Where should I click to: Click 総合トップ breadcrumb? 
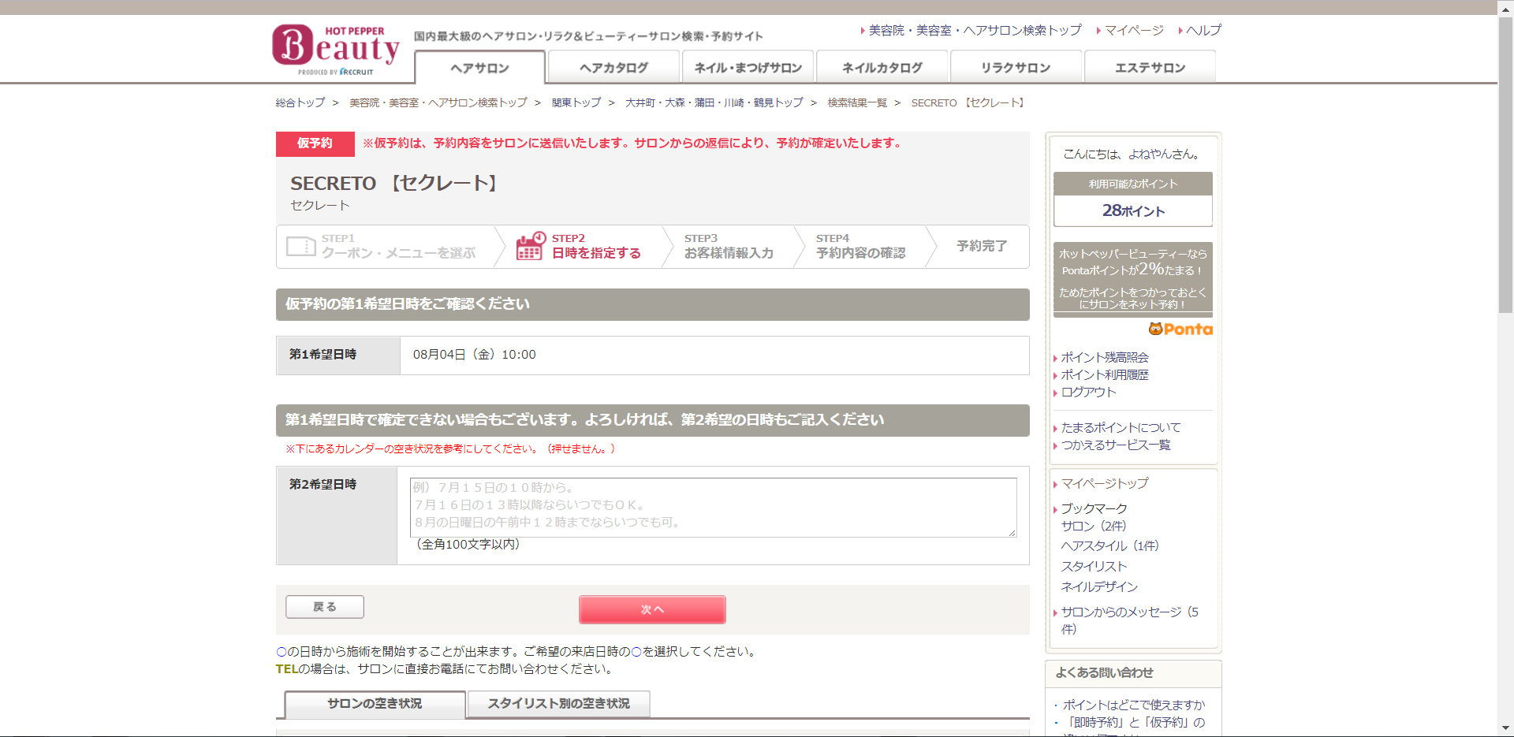(300, 102)
